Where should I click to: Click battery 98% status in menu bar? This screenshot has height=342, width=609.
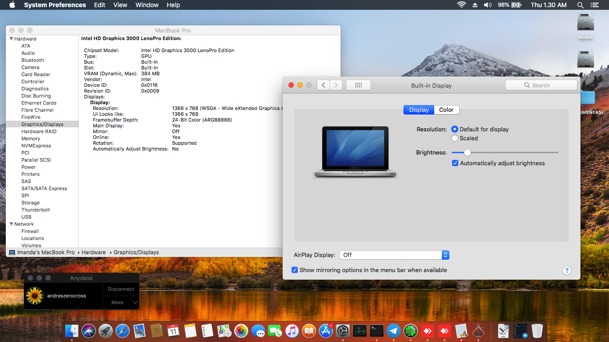509,5
